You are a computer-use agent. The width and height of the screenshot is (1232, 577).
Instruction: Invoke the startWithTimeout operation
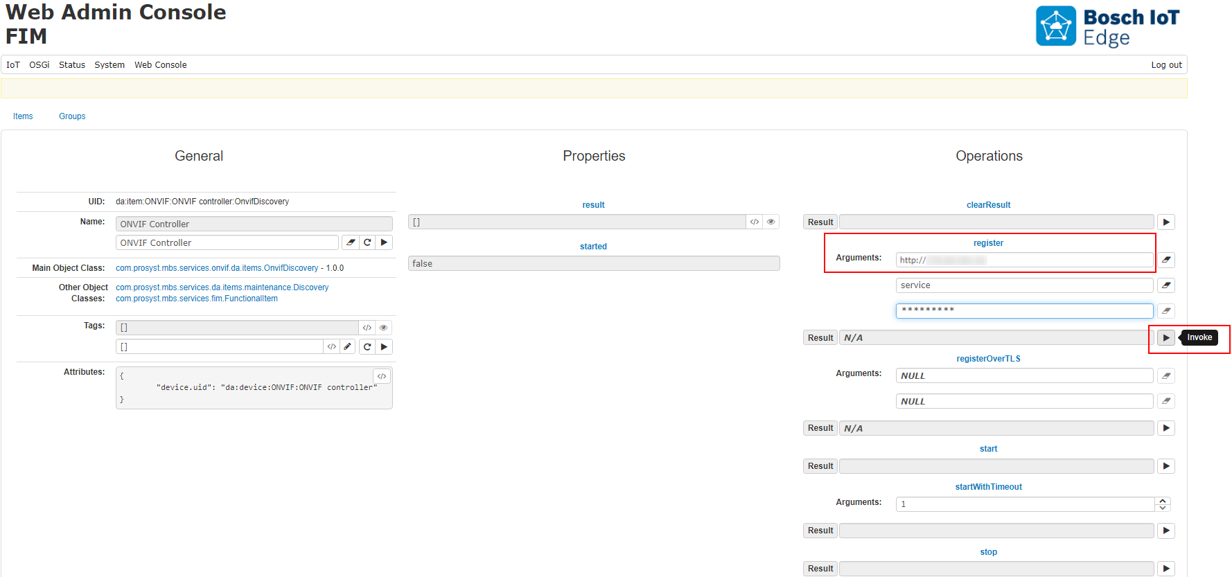1166,531
